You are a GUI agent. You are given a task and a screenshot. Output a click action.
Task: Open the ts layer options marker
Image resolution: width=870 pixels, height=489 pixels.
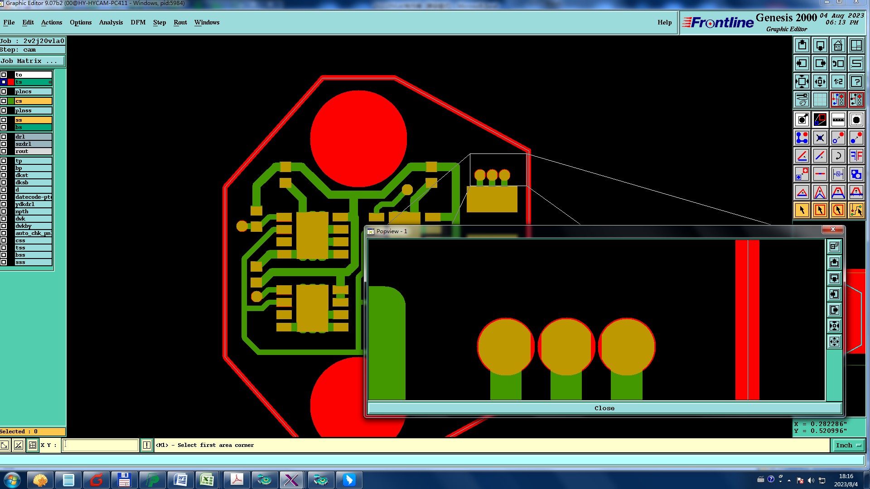(x=50, y=82)
